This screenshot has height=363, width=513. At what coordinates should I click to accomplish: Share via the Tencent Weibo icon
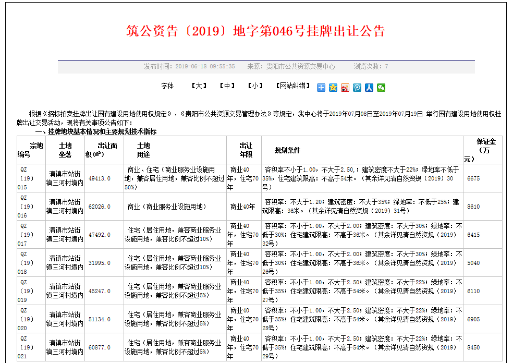coord(357,88)
